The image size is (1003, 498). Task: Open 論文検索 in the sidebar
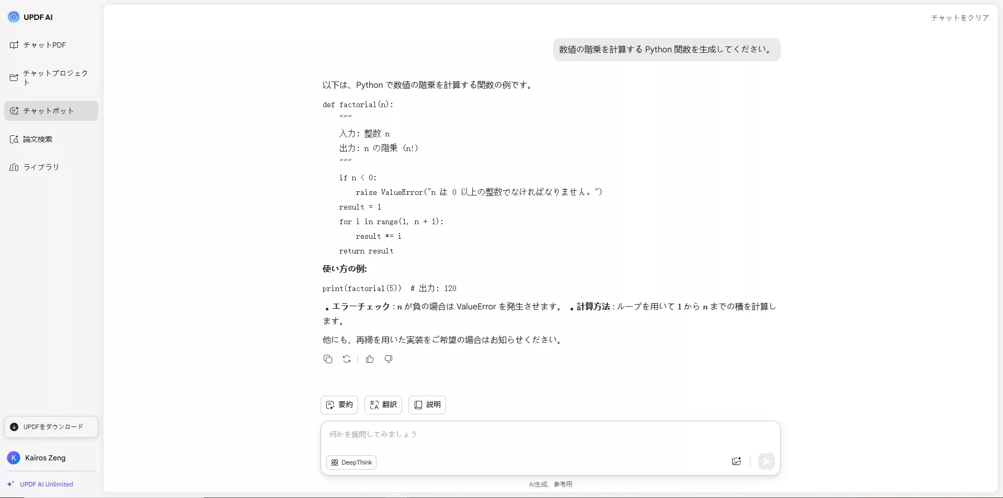(x=51, y=139)
